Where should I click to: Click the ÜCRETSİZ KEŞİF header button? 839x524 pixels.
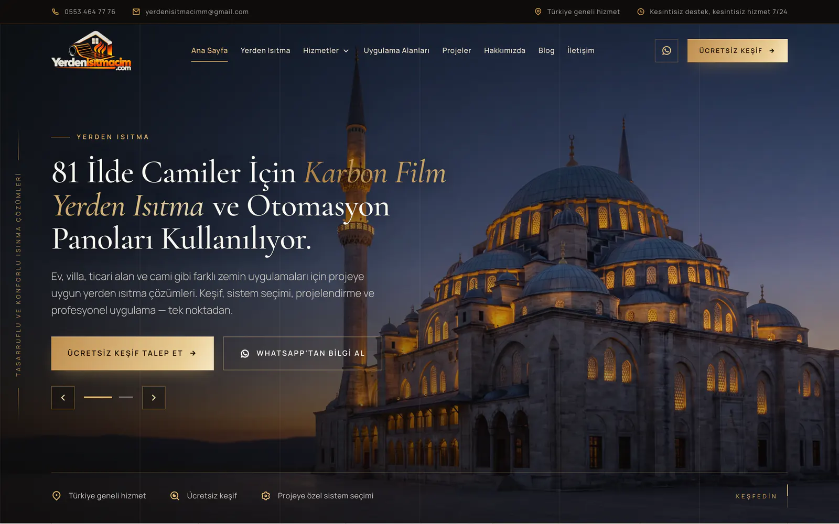(737, 51)
